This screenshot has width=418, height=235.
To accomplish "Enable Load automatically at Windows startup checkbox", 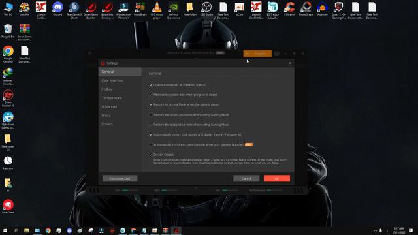I will (151, 85).
